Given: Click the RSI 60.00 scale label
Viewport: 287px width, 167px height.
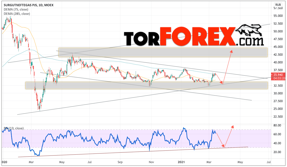Looking at the screenshot, I should pos(277,134).
